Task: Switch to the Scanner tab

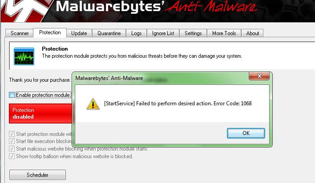Action: pos(20,33)
